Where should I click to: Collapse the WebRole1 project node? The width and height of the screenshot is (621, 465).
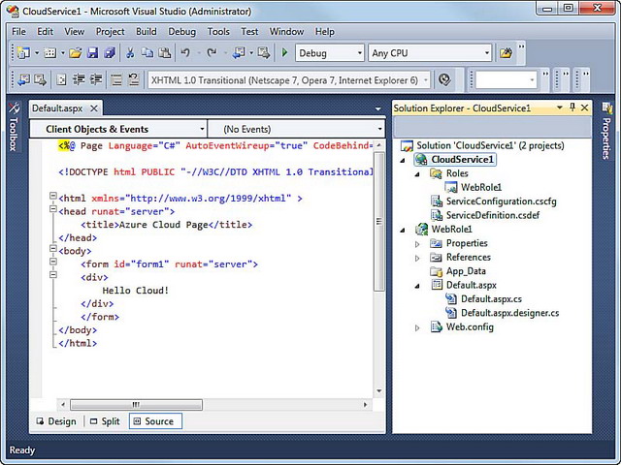[x=403, y=230]
